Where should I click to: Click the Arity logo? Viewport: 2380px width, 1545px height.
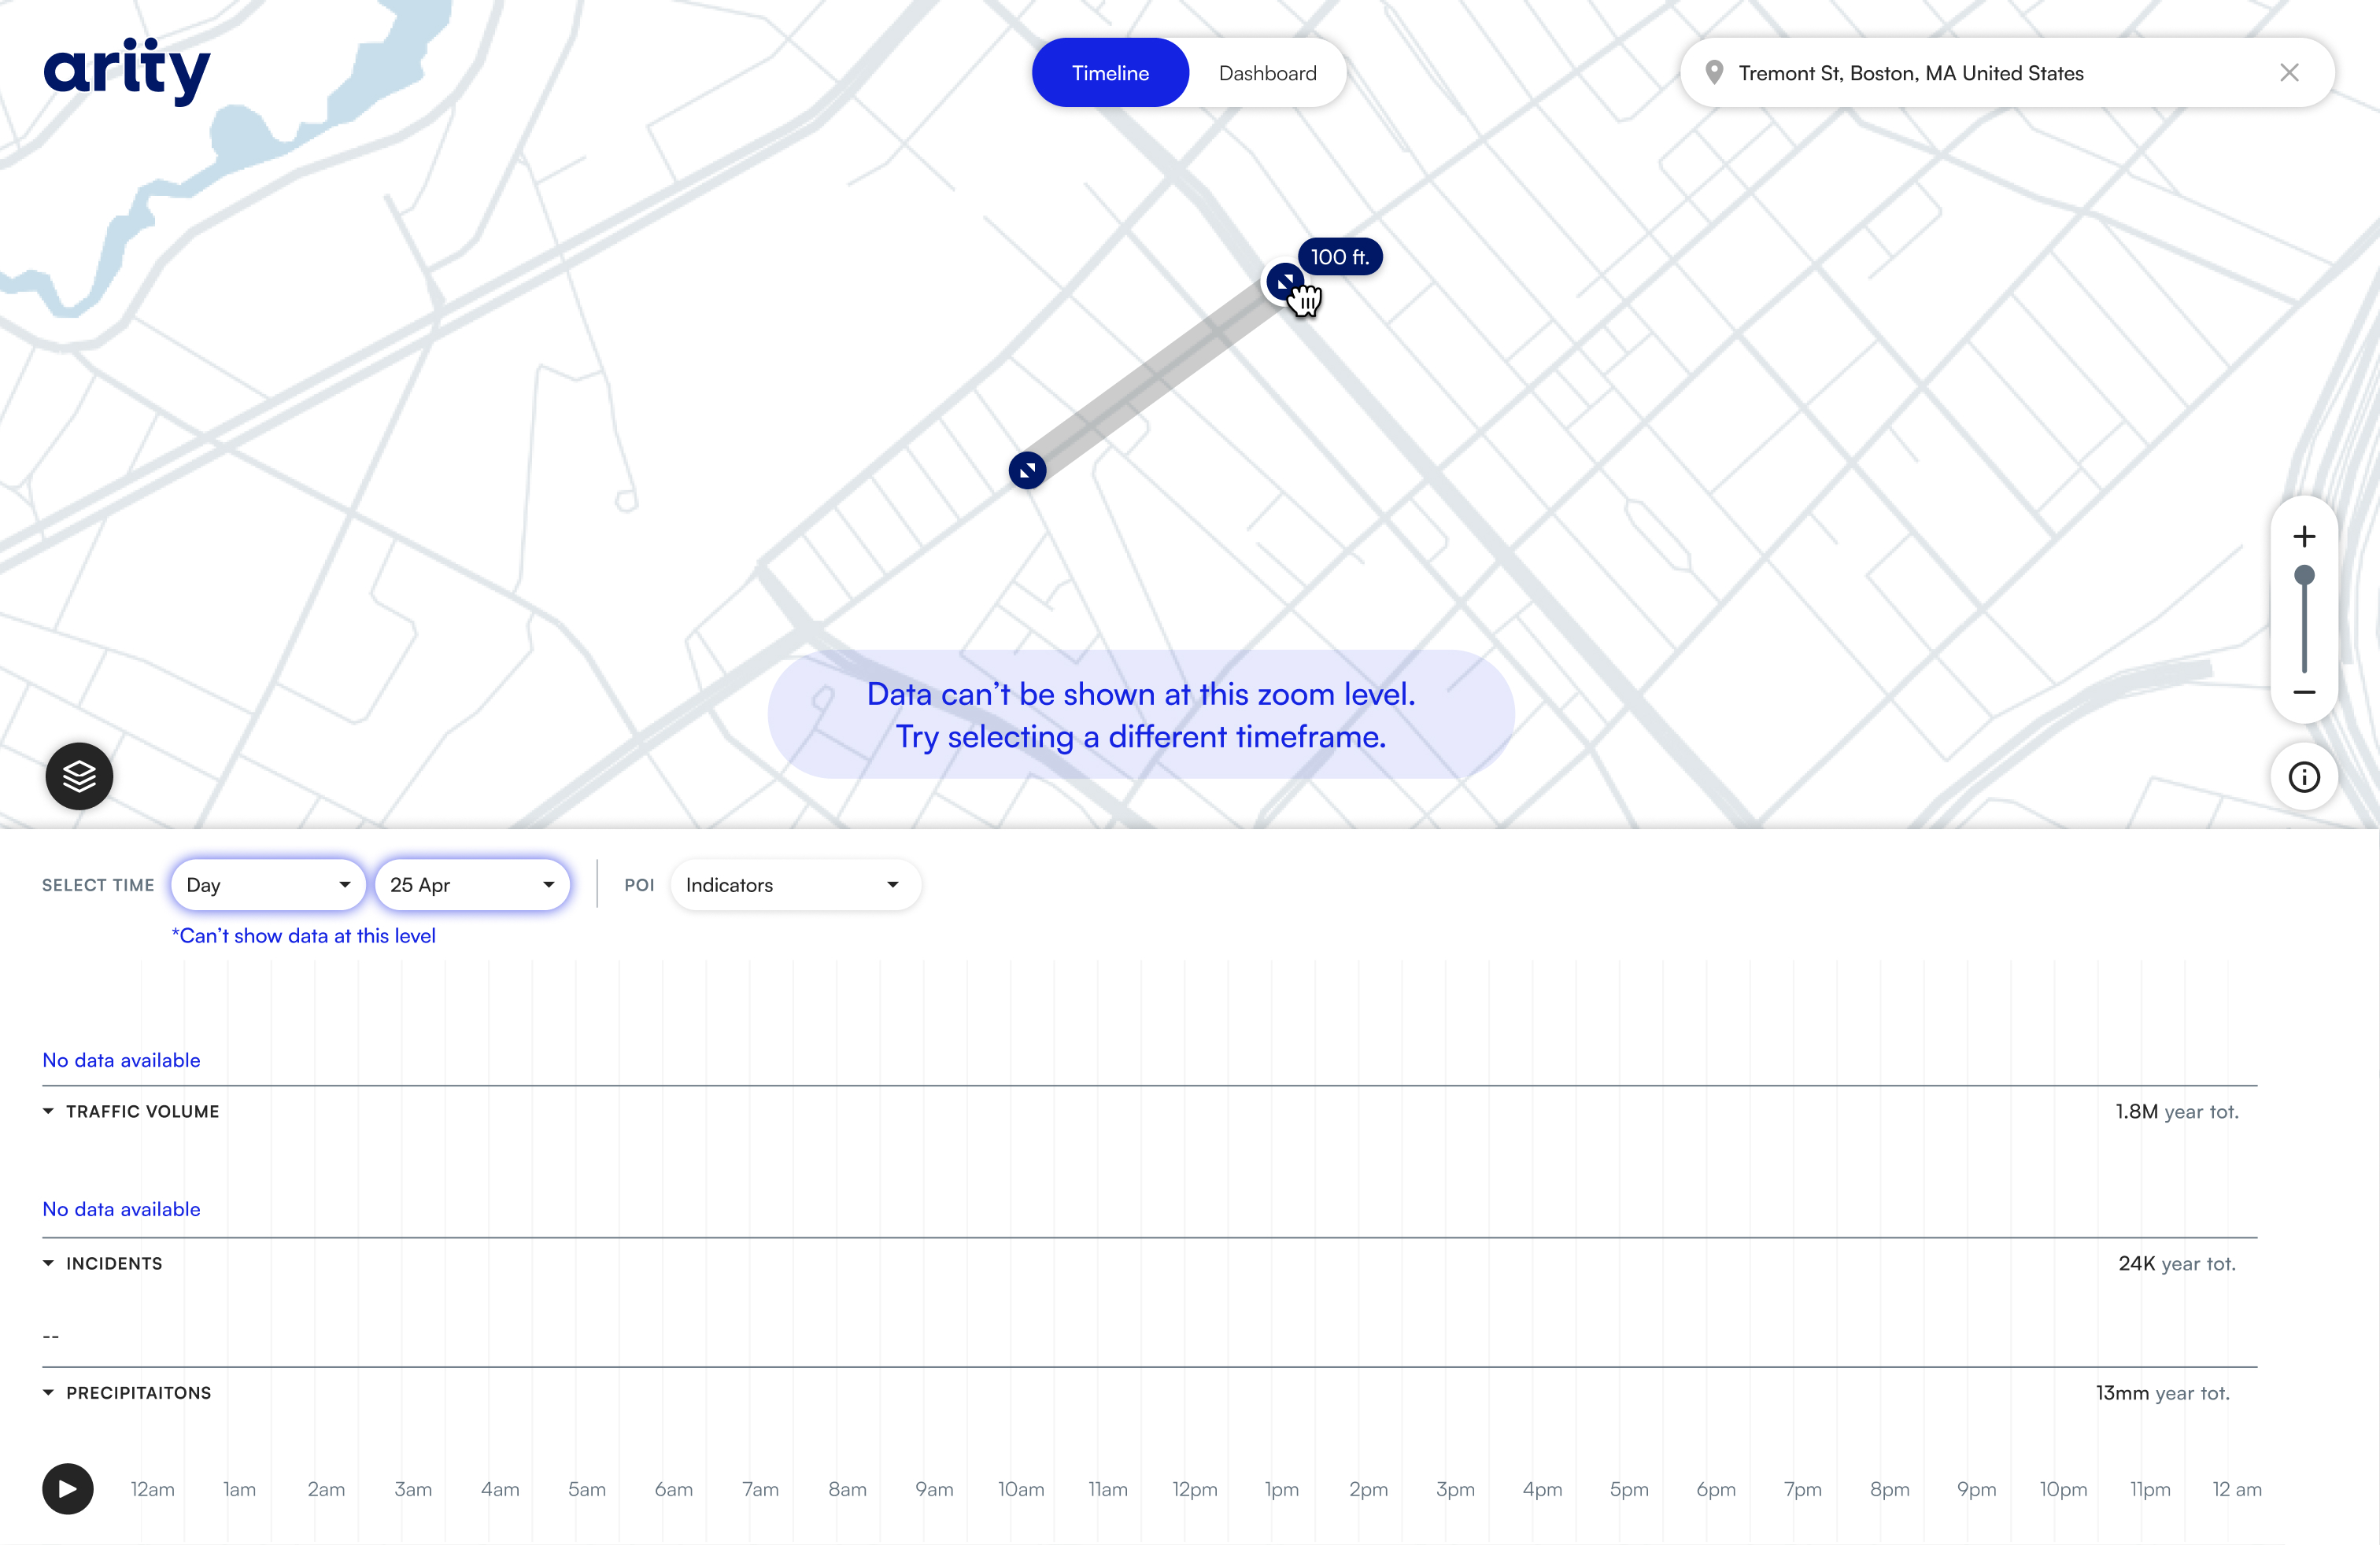coord(127,71)
